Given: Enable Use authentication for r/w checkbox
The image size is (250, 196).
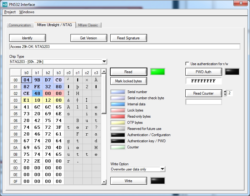Looking at the screenshot, I should pos(187,64).
